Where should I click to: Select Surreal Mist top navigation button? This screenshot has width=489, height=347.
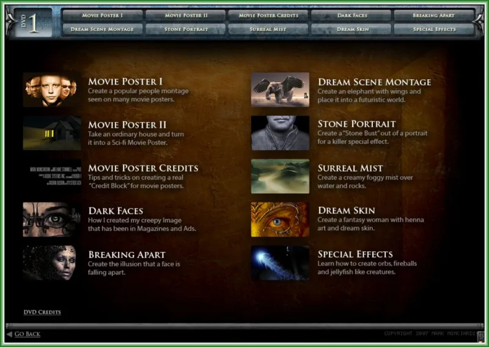tap(268, 29)
